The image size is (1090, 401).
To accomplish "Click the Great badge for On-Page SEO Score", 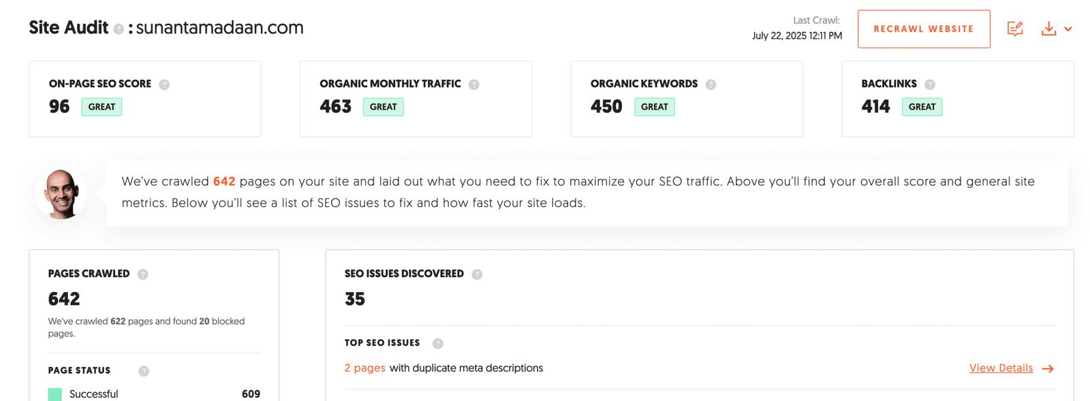I will coord(102,107).
